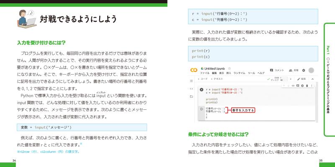The height and width of the screenshot is (167, 335).
Task: Open the 表示 menu
Action: (x=222, y=73)
